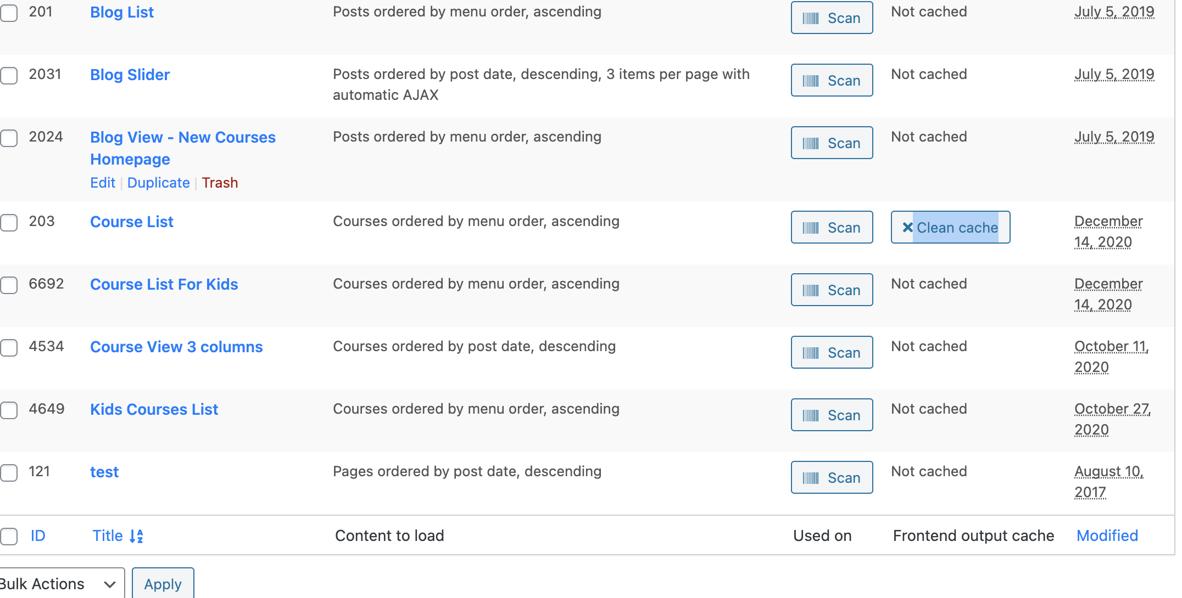Viewport: 1182px width, 598px height.
Task: Click the barcode scan icon for Blog List
Action: point(811,19)
